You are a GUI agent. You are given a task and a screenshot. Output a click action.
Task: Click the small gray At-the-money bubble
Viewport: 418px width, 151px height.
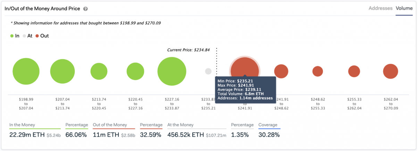point(208,72)
